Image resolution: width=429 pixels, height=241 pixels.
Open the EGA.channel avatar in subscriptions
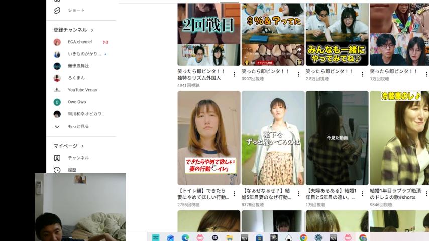(57, 42)
